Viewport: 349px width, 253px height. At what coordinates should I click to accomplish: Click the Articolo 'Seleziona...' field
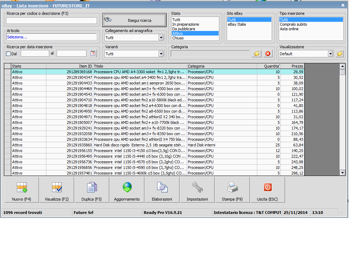coord(51,37)
